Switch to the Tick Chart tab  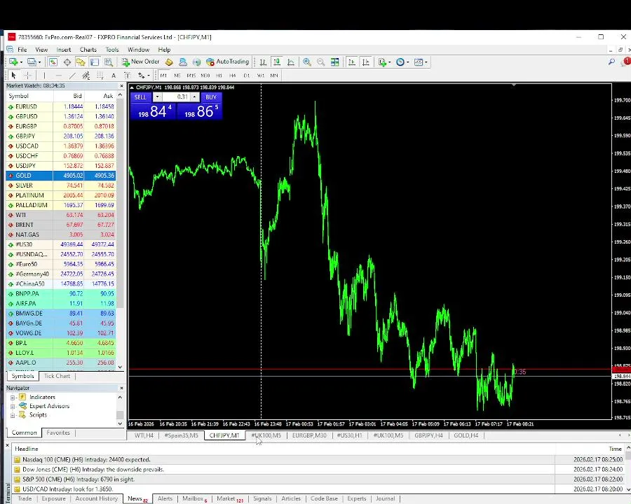pos(57,376)
